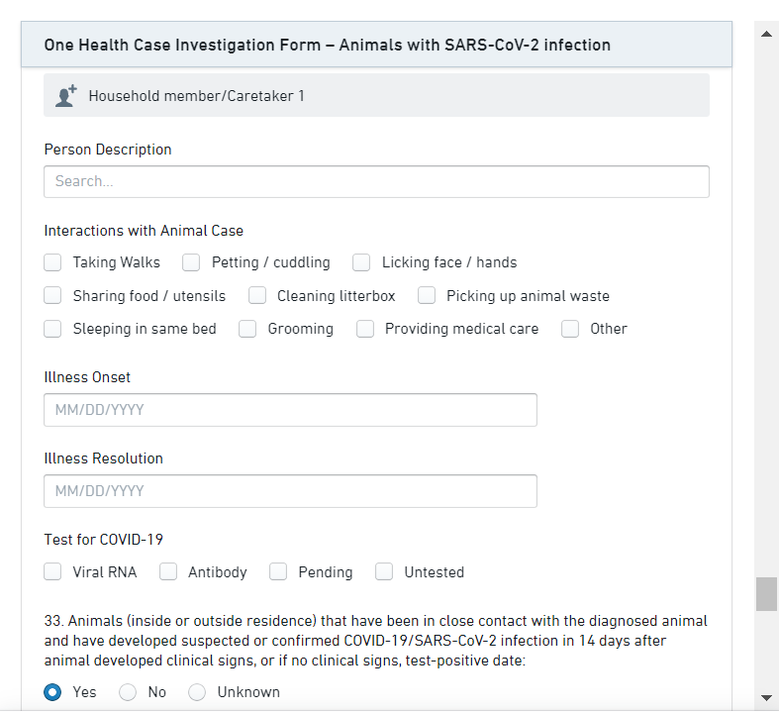Click the Illness Onset date field
779x713 pixels.
[290, 410]
